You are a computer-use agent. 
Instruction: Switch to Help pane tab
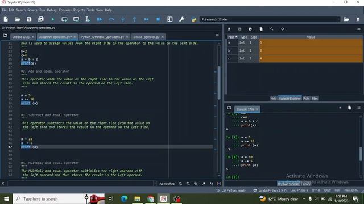click(x=274, y=99)
